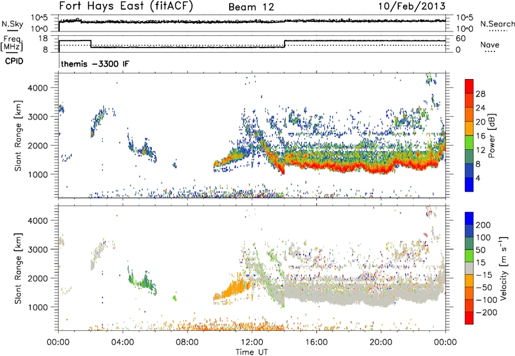Click the "100" velocity colorbar label

pos(483,238)
